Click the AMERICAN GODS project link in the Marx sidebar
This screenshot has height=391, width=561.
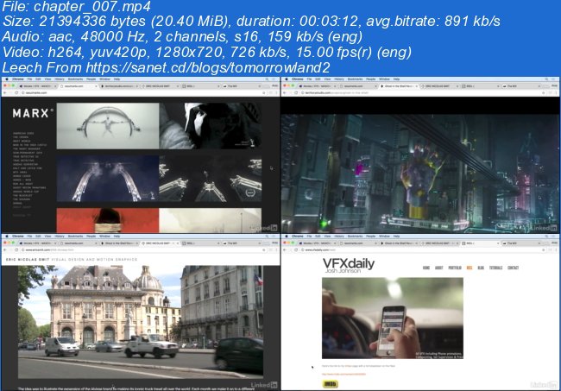(23, 133)
